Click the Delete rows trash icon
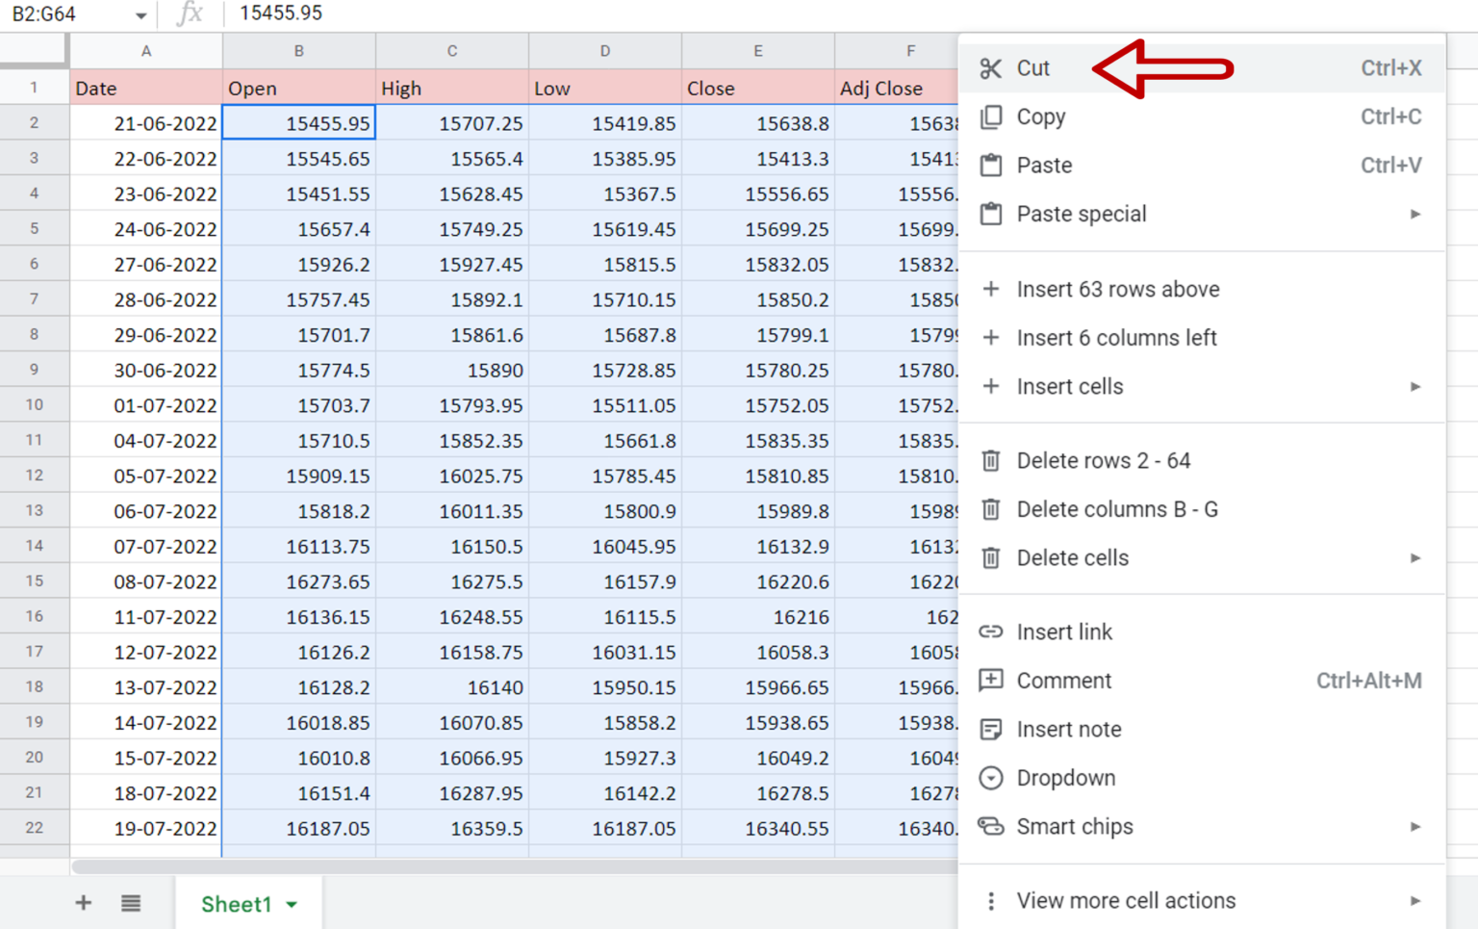 (x=991, y=460)
